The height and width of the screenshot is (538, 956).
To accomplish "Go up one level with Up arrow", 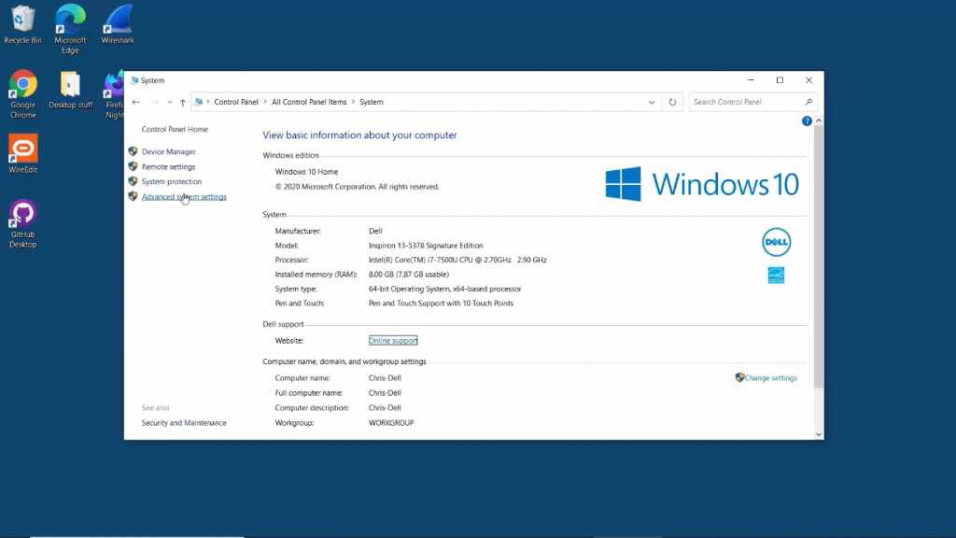I will click(x=182, y=102).
